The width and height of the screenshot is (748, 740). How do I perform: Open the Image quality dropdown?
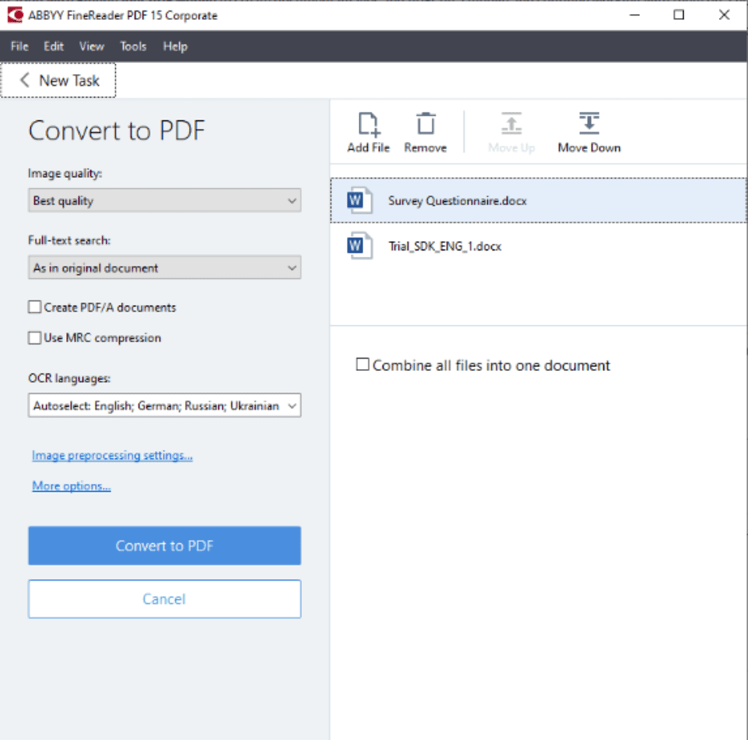(164, 201)
